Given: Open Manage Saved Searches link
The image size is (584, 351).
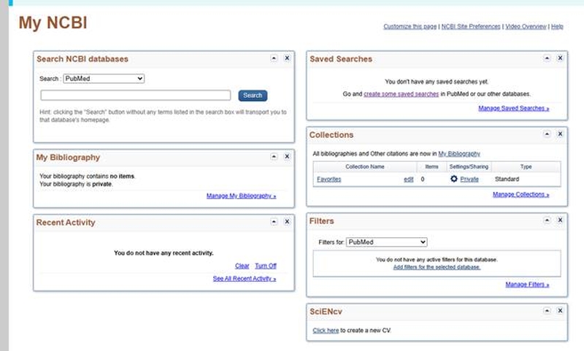Looking at the screenshot, I should click(514, 108).
